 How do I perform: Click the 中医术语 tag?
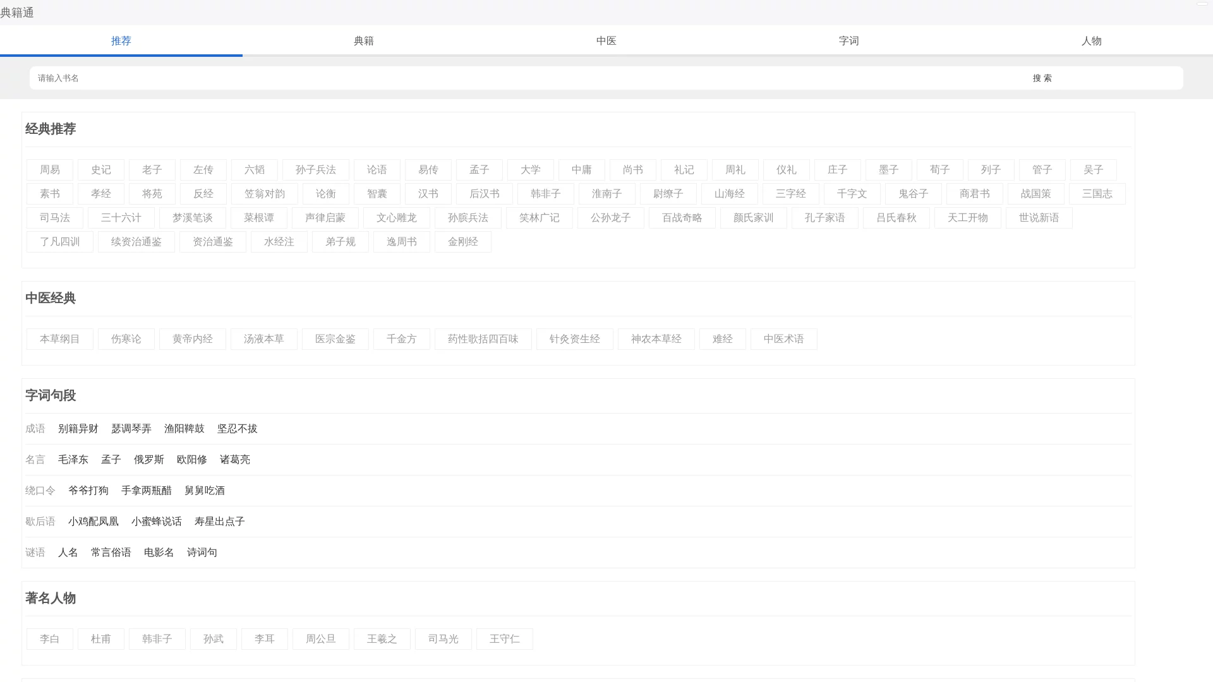(x=783, y=339)
